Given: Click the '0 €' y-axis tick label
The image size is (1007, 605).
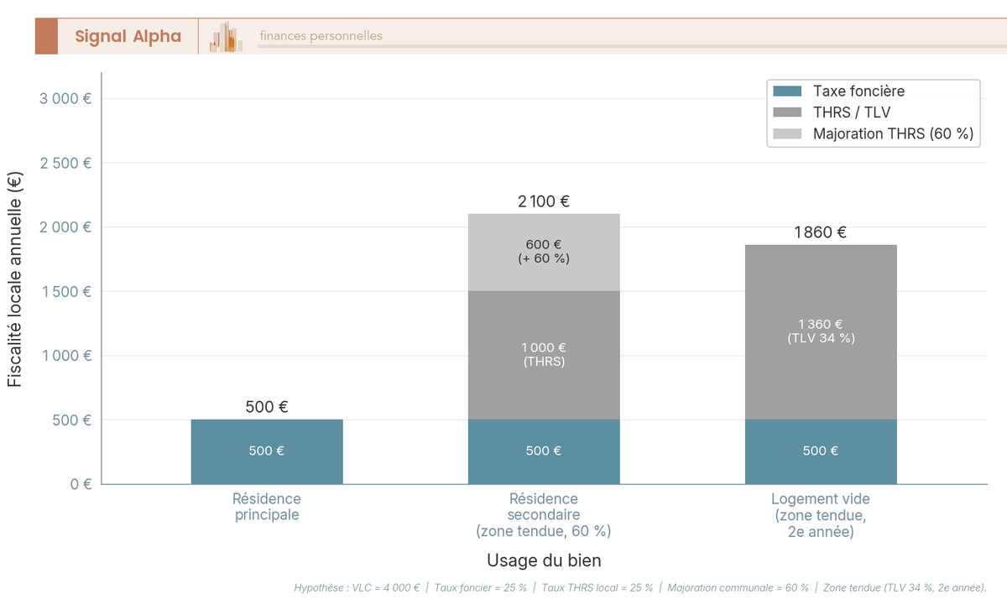Looking at the screenshot, I should [x=81, y=484].
